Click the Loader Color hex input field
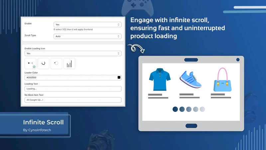 point(73,78)
